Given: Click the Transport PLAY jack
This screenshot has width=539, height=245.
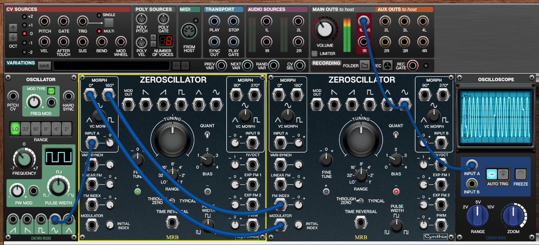Looking at the screenshot, I should tap(214, 21).
